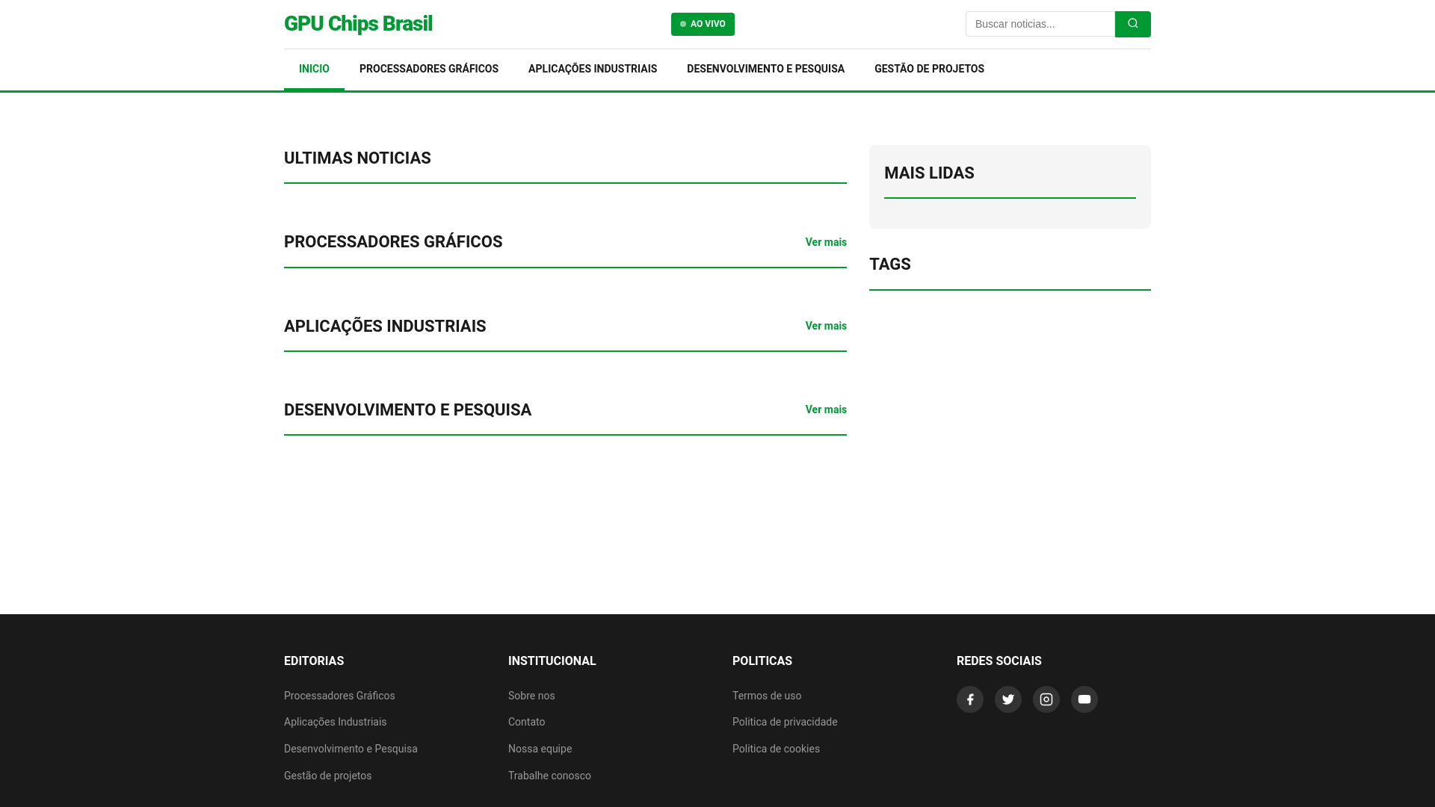Open the Trabalhe conosco footer link
This screenshot has height=807, width=1435.
click(549, 776)
